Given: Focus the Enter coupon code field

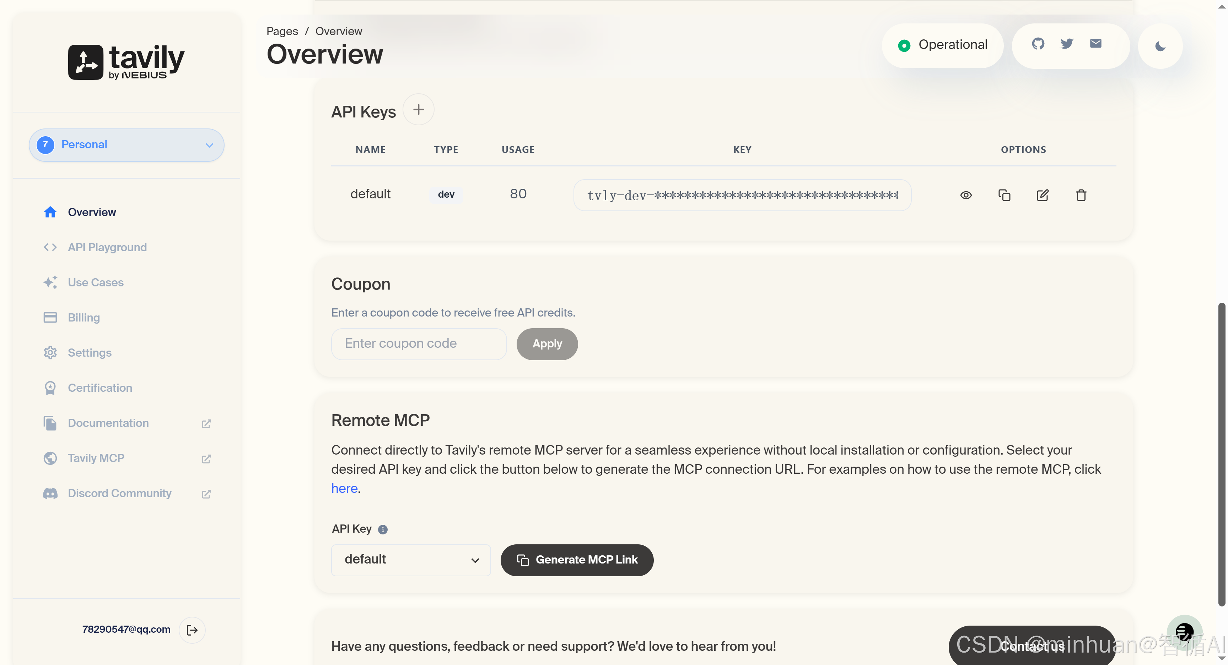Looking at the screenshot, I should point(419,344).
